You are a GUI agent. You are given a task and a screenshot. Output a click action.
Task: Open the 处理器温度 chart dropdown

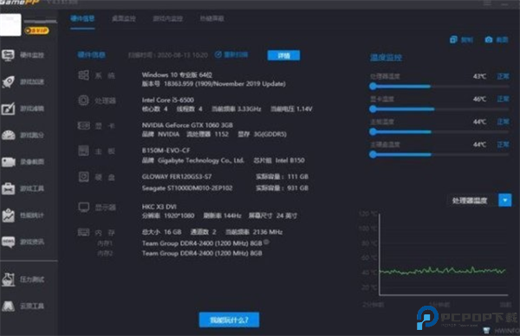click(x=505, y=200)
